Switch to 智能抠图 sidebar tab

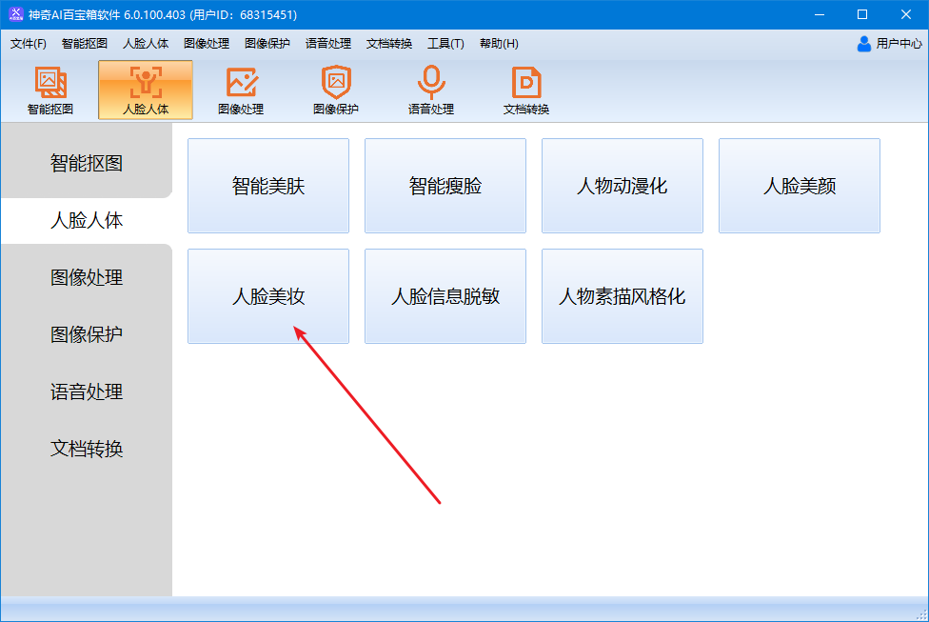87,163
